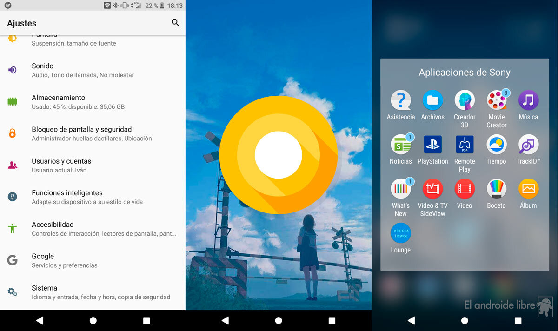Tap the Google G icon in Ajustes
This screenshot has width=558, height=331.
click(x=13, y=260)
